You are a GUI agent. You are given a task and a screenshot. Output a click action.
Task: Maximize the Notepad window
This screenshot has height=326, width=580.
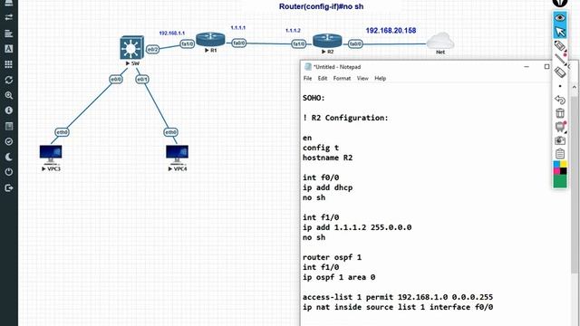click(x=546, y=66)
